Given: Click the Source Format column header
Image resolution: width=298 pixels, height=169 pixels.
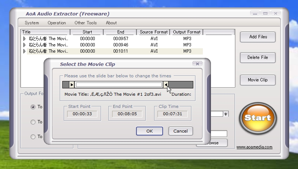Looking at the screenshot, I should [x=153, y=32].
